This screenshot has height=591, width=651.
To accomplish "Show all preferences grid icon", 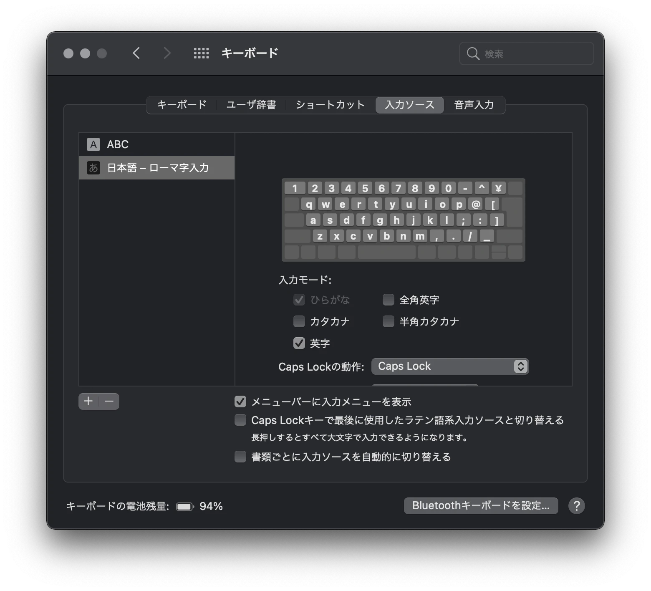I will coord(201,53).
